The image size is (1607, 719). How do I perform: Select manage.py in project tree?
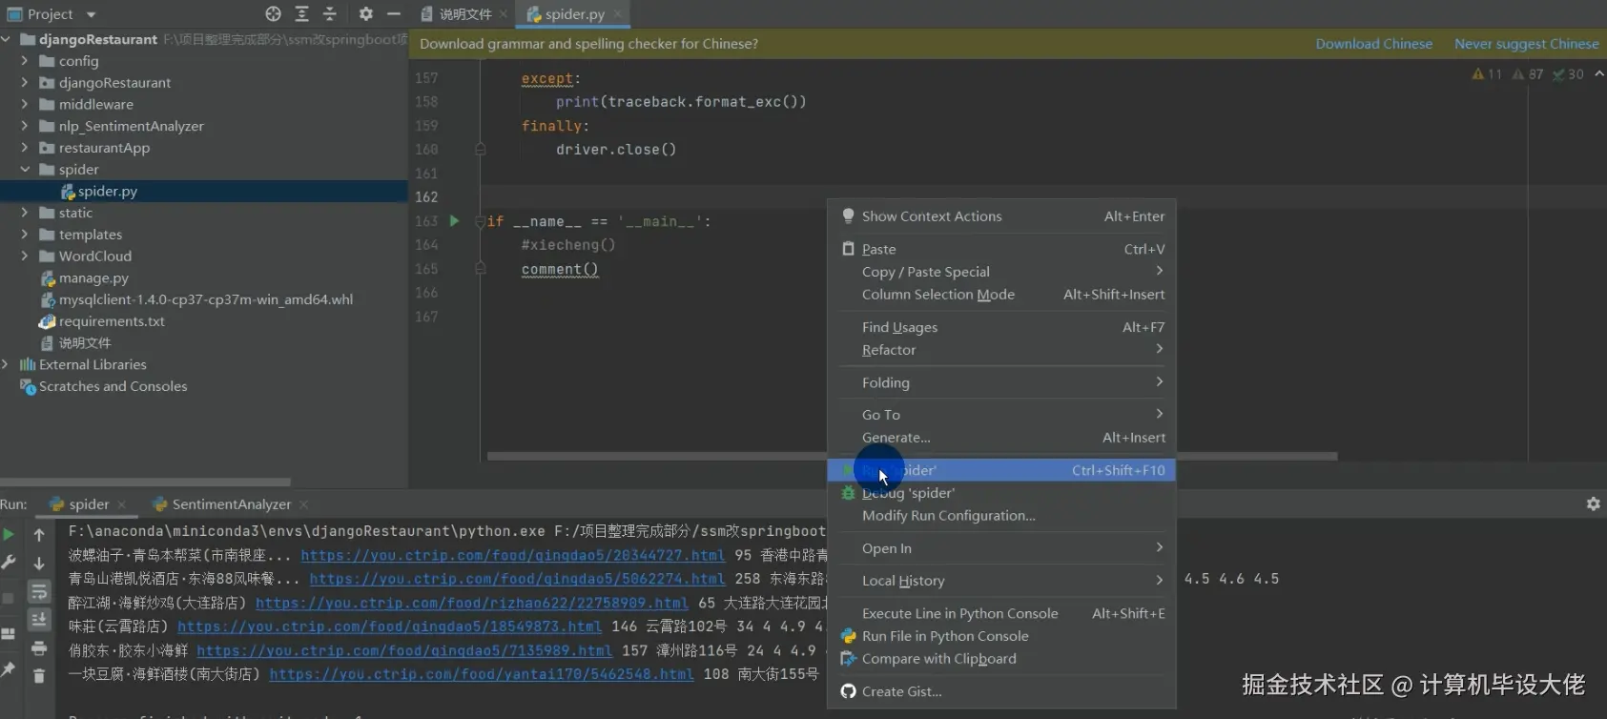click(x=93, y=278)
